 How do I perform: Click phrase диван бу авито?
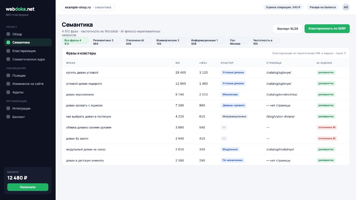click(77, 139)
